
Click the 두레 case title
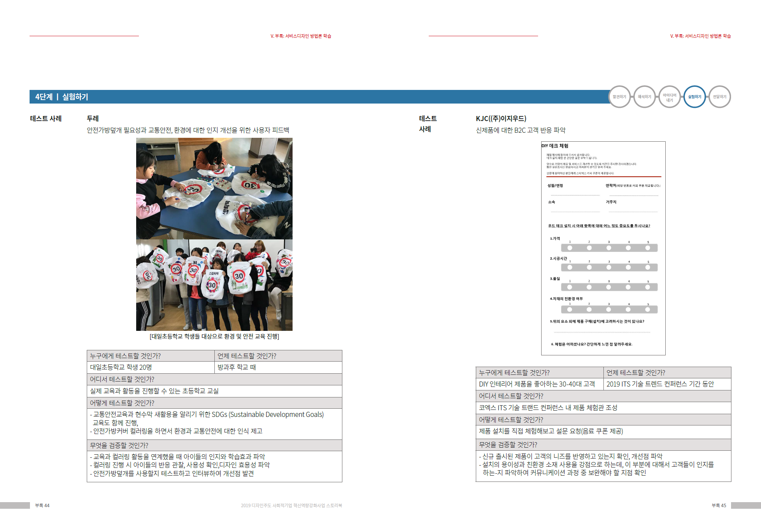pyautogui.click(x=93, y=118)
